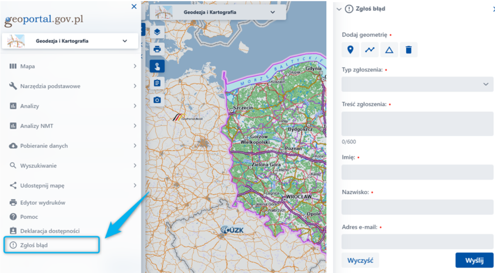The width and height of the screenshot is (495, 273).
Task: Click the print icon on map toolbar
Action: tap(157, 49)
